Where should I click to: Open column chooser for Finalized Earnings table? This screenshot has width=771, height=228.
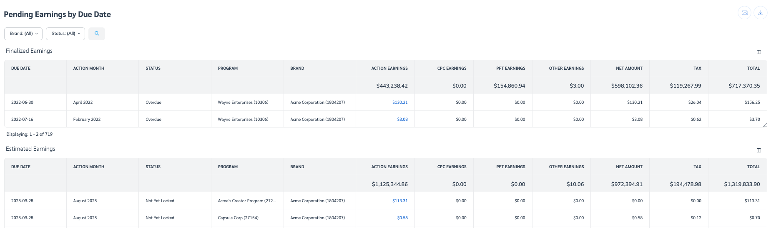tap(758, 52)
